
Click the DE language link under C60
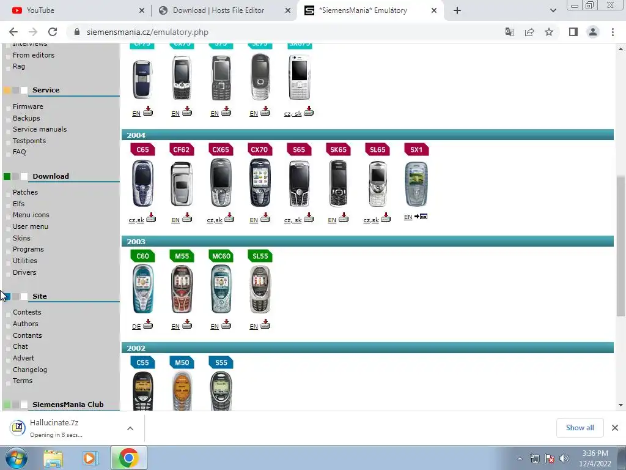point(136,327)
